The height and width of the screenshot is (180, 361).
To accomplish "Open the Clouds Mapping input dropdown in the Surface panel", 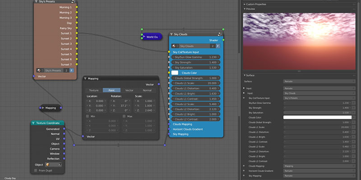I will (319, 166).
